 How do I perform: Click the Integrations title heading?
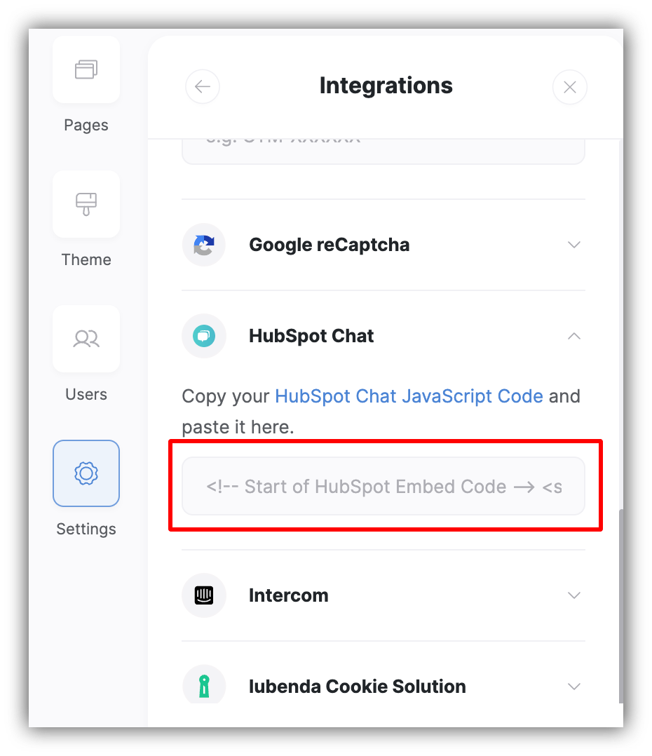386,85
